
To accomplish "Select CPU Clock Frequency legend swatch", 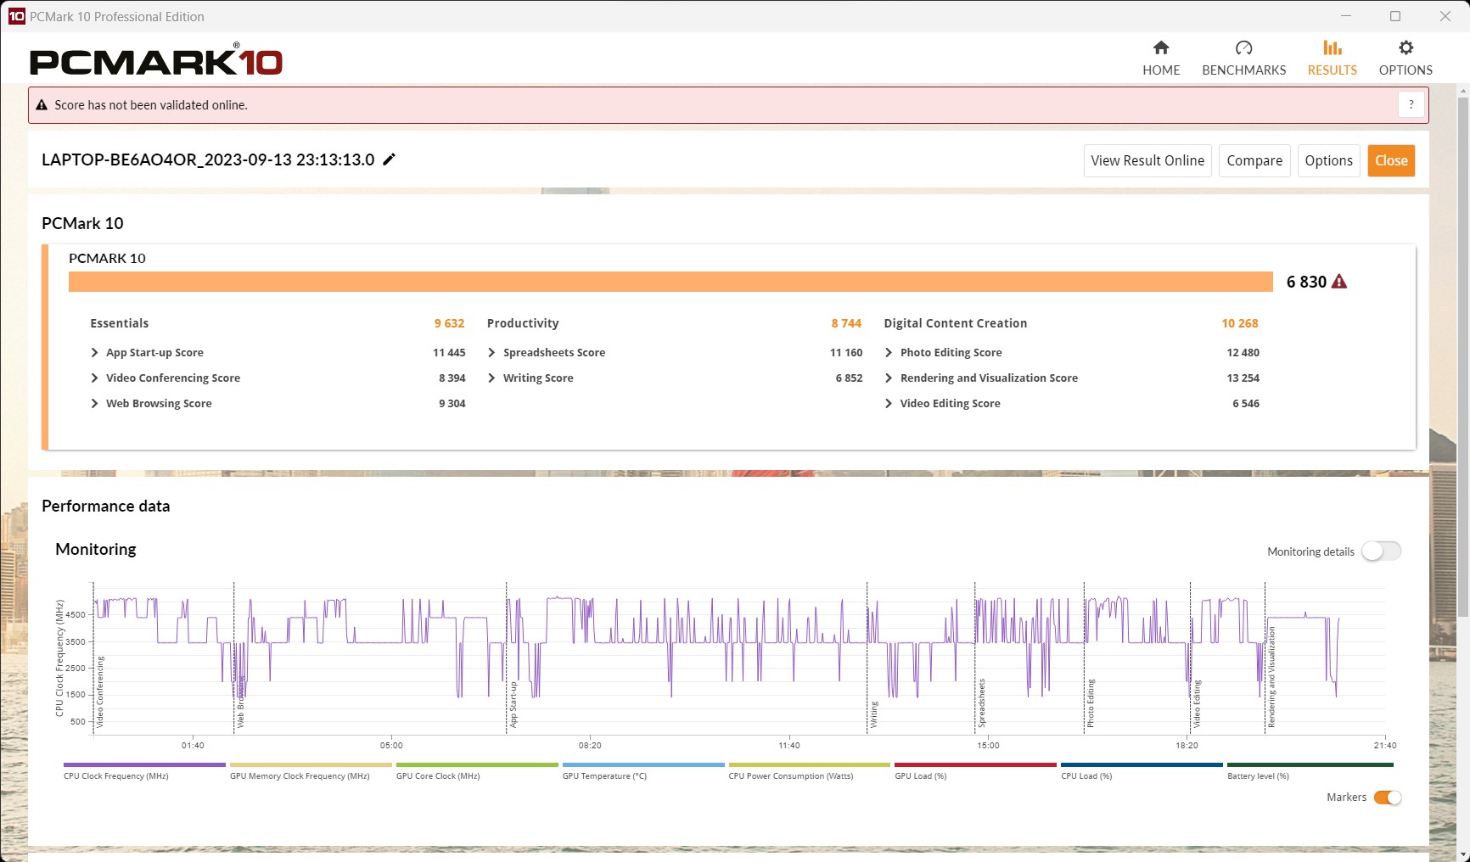I will click(x=144, y=764).
